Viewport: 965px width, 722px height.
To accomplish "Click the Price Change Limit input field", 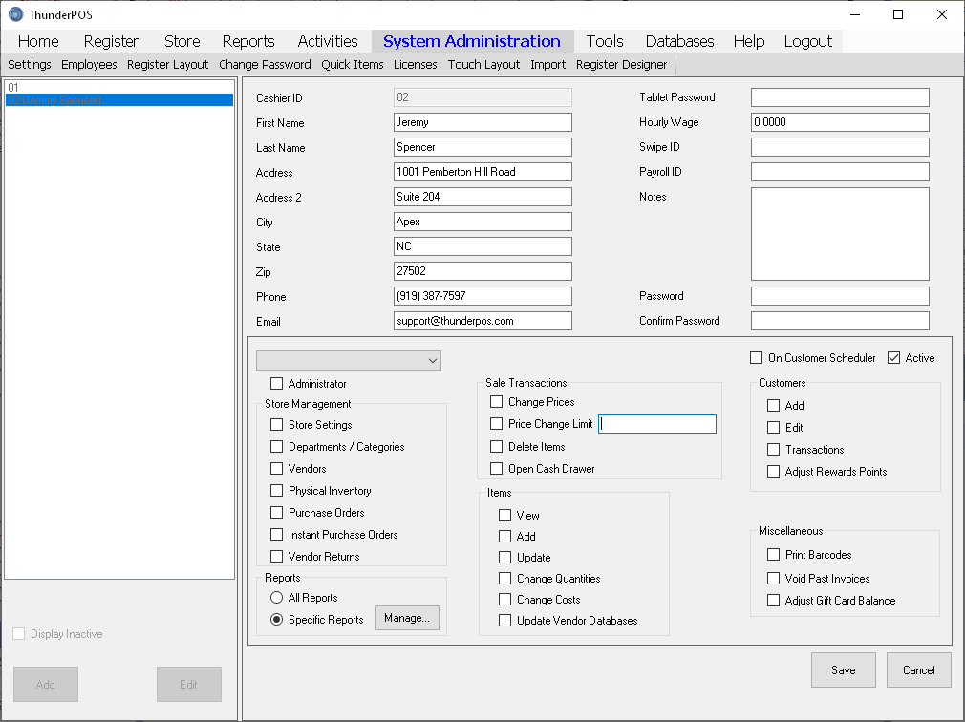I will coord(657,424).
